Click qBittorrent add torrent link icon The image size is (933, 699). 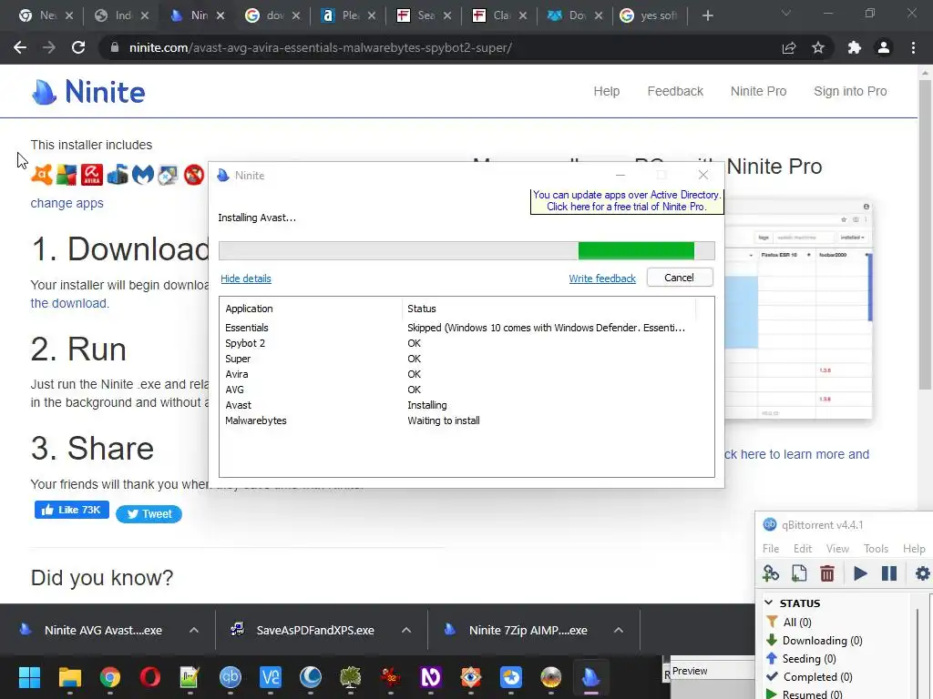771,573
